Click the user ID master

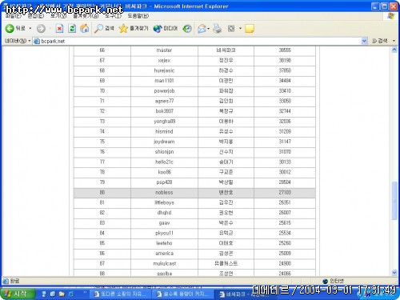[x=164, y=50]
